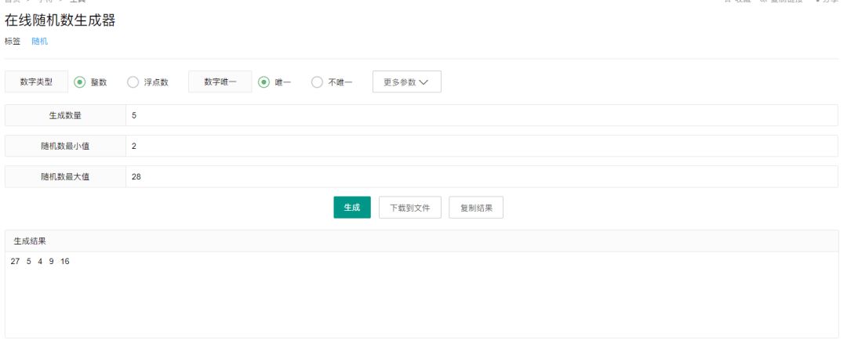This screenshot has height=355, width=847.
Task: Click the 标签 label text
Action: [13, 41]
